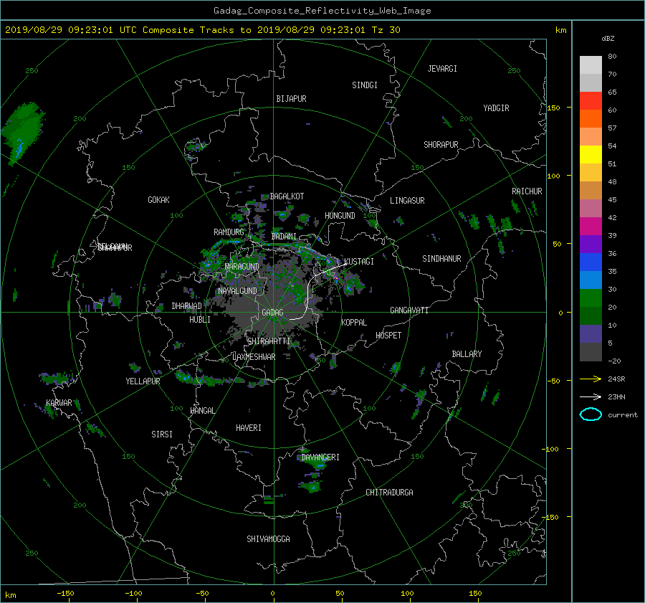This screenshot has width=645, height=603.
Task: Click the km unit label at bottom left
Action: [x=11, y=595]
